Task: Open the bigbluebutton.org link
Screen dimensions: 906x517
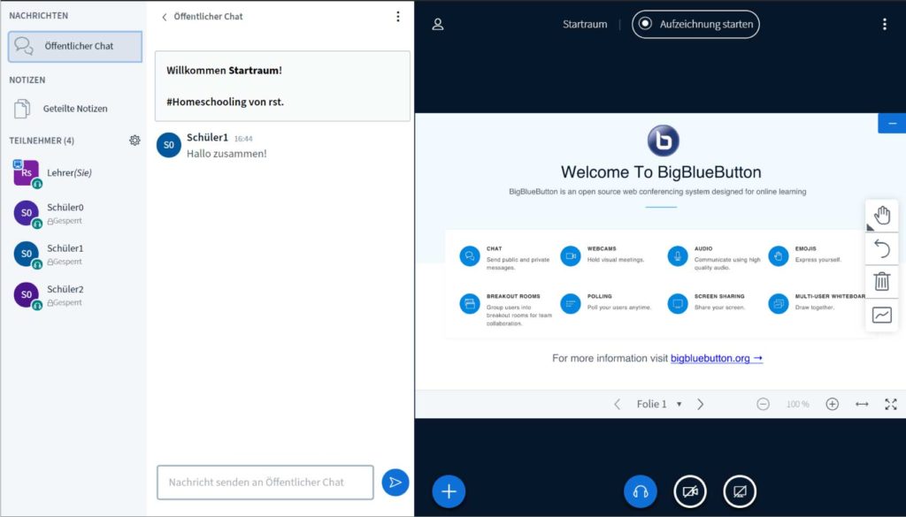Action: pos(717,358)
